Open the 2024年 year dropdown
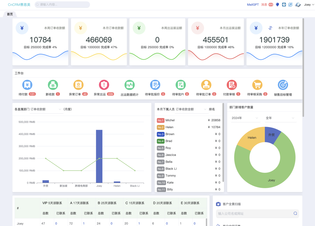Image resolution: width=315 pixels, height=226 pixels. (245, 118)
